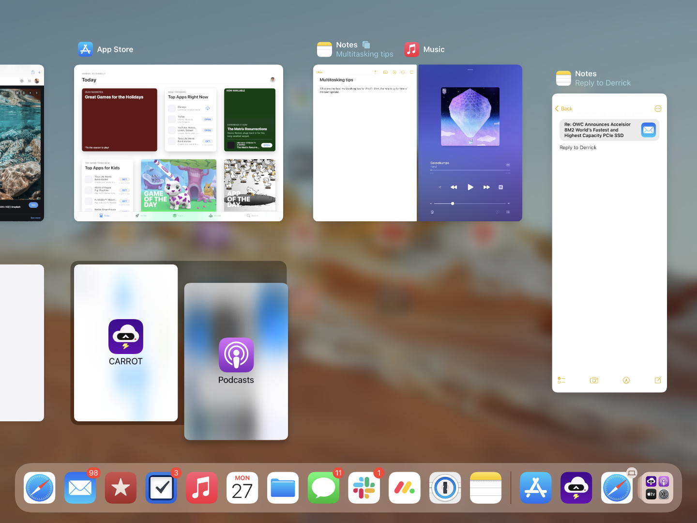Tap Back in the Reply to Derrick note

[x=563, y=108]
